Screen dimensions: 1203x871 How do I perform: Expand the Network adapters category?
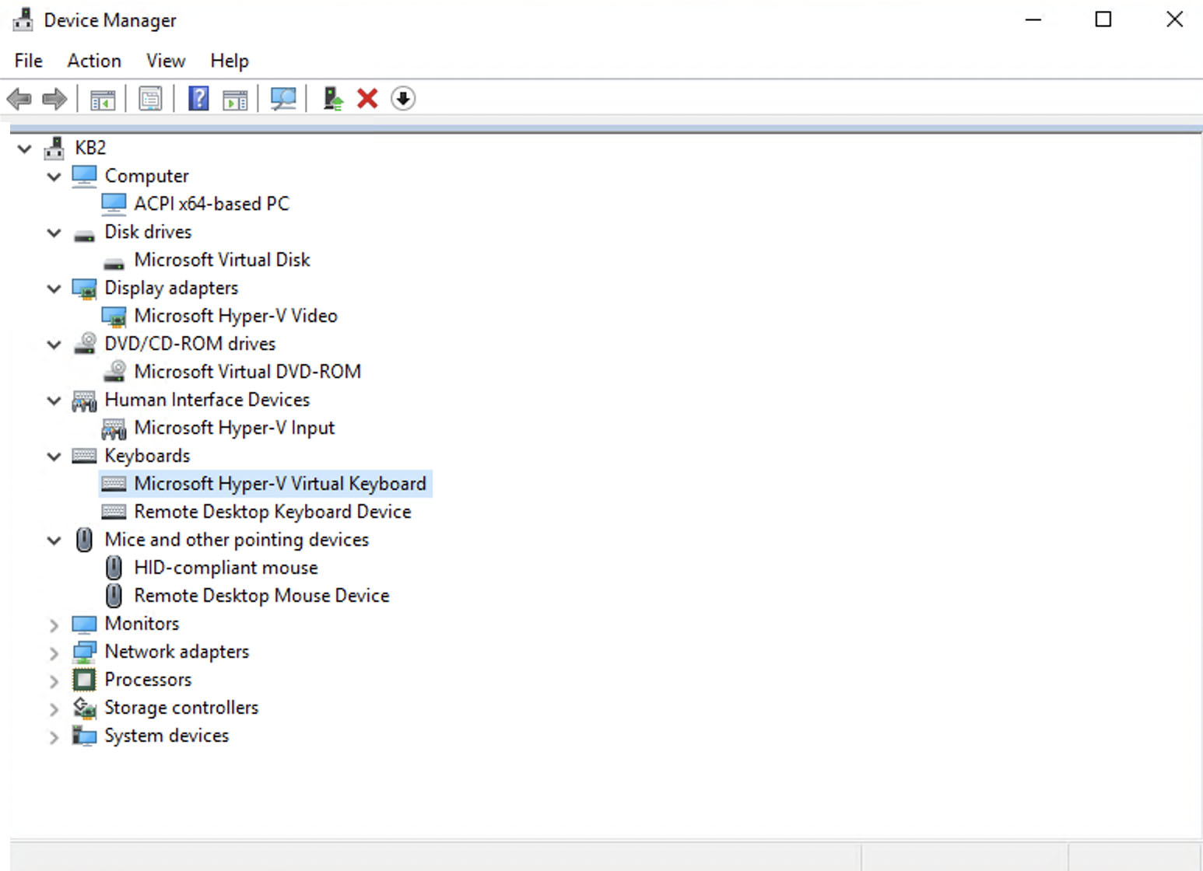tap(54, 652)
